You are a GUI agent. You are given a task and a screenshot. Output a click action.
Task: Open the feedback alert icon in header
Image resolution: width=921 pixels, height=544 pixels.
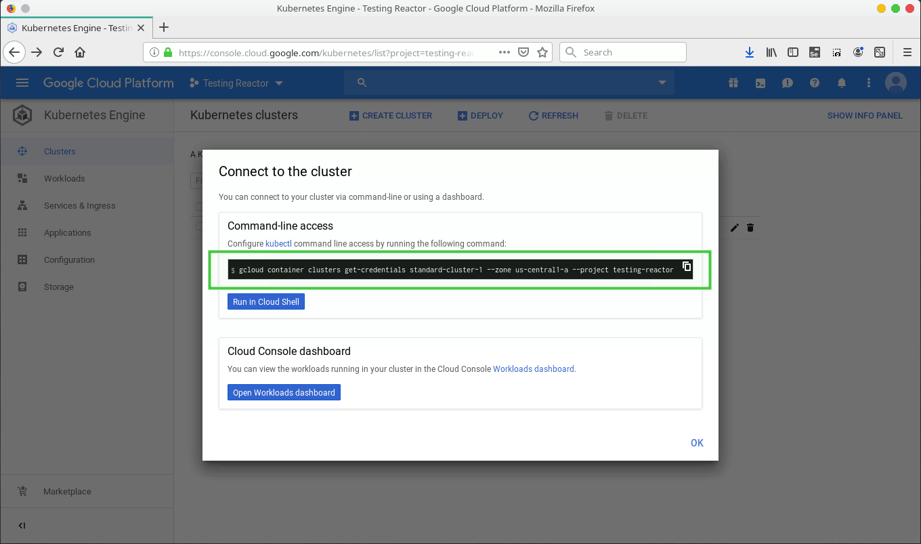[x=788, y=83]
